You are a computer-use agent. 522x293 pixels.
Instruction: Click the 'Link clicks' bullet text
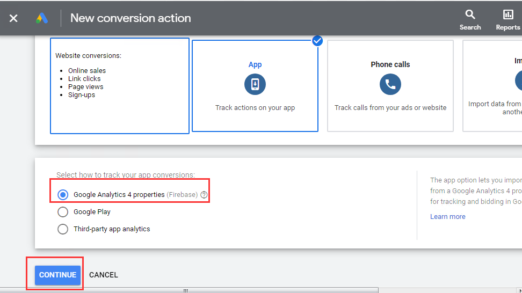(x=84, y=79)
